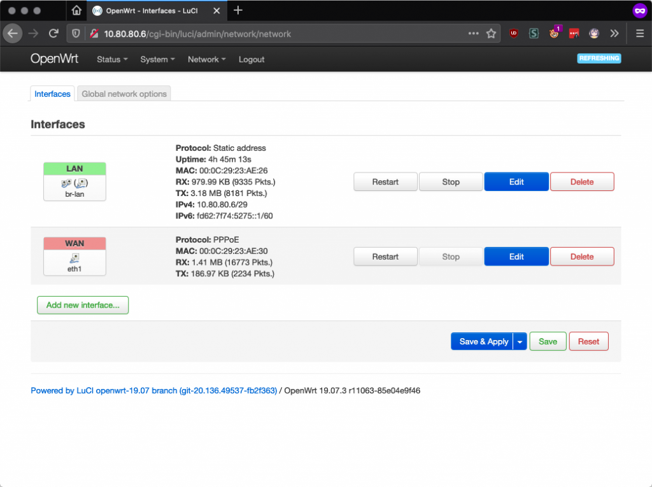Viewport: 652px width, 487px height.
Task: Click the private browsing mask icon
Action: (x=640, y=11)
